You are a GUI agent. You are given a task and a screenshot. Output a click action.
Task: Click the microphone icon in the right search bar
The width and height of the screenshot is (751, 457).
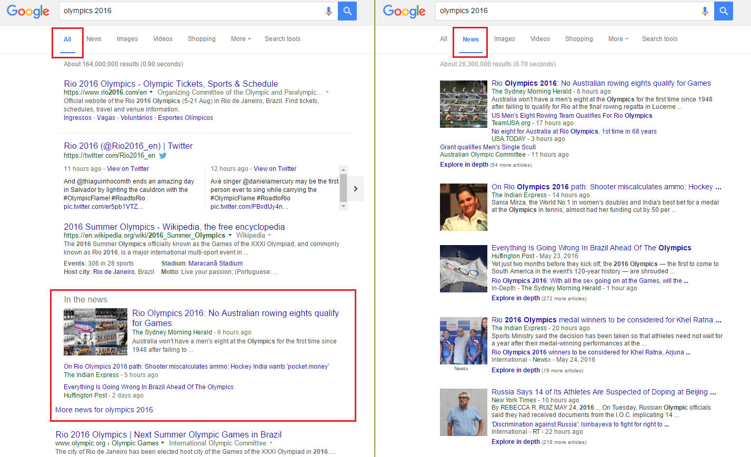click(705, 11)
